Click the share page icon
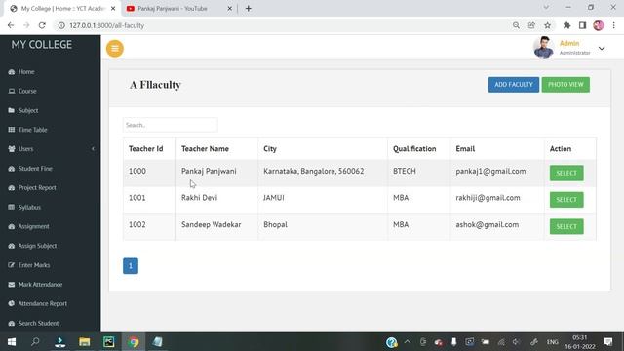This screenshot has width=624, height=351. click(x=531, y=25)
